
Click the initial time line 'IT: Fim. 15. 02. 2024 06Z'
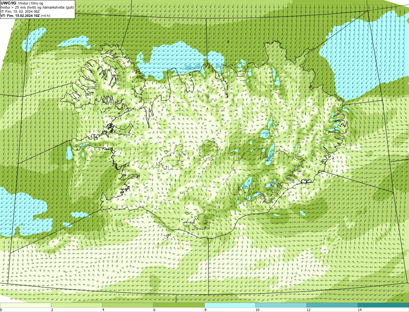[20, 11]
